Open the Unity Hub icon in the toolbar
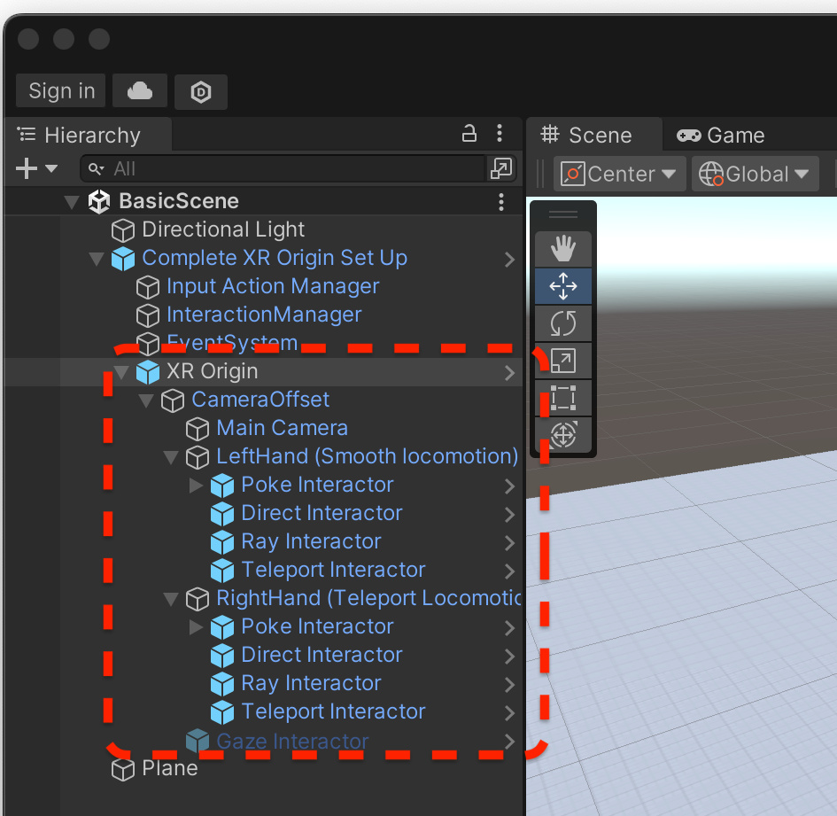 tap(200, 91)
